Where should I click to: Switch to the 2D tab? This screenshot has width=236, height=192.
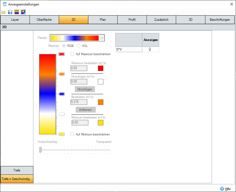point(74,20)
